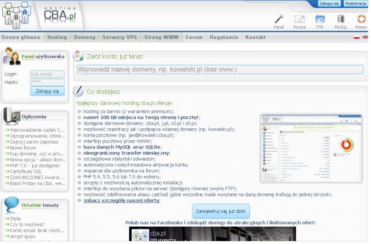The width and height of the screenshot is (371, 244).
Task: Click the CBA people logo icon
Action: click(x=16, y=15)
